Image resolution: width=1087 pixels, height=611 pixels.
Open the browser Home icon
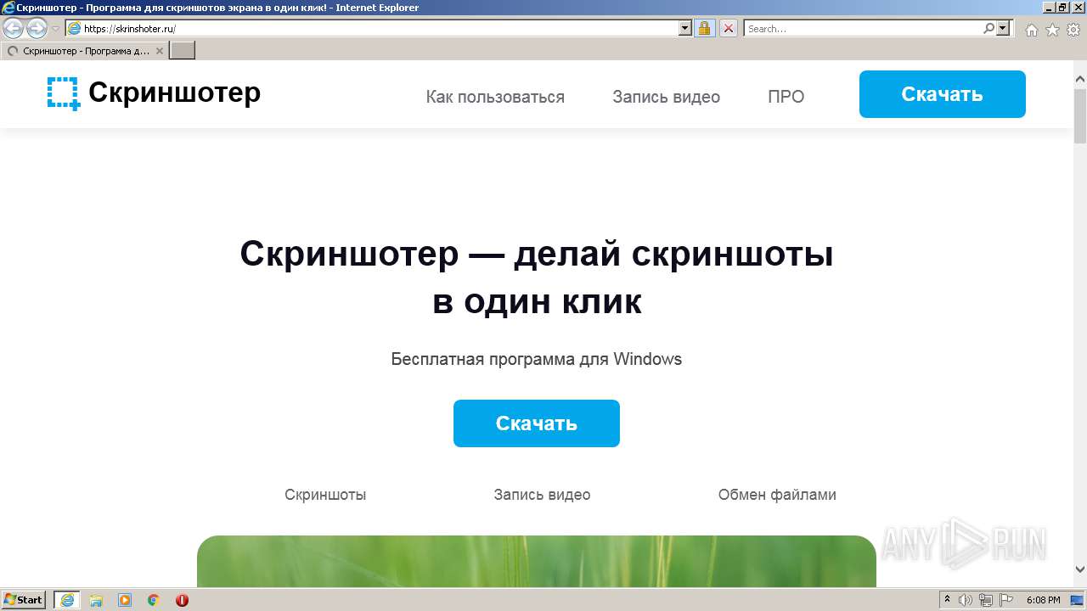coord(1031,30)
